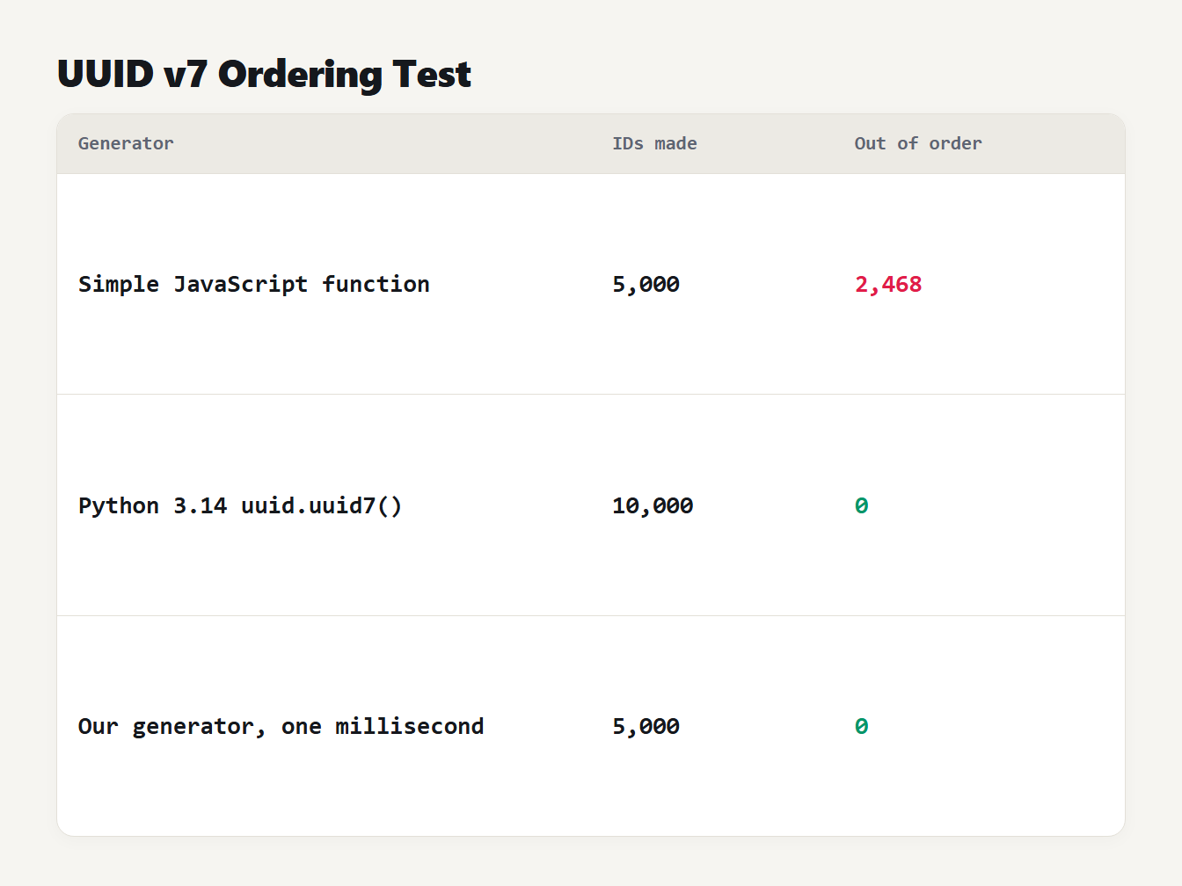Click the green 0 in the Python row
The image size is (1182, 886).
(x=862, y=505)
